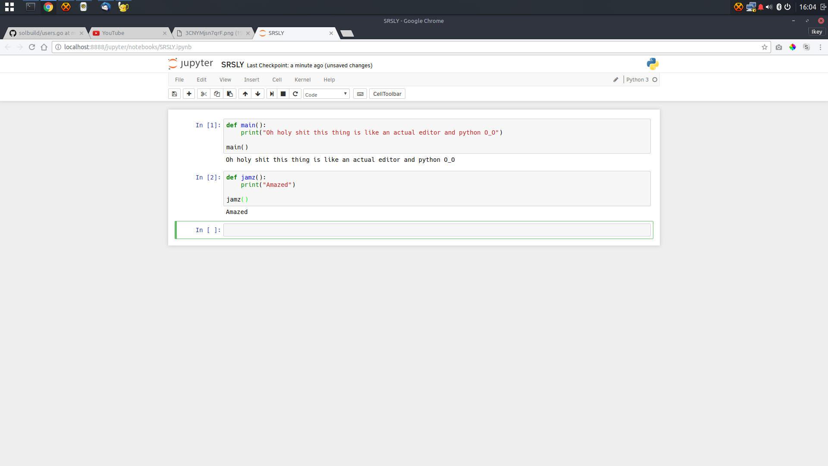
Task: Open power menu in system tray
Action: pyautogui.click(x=787, y=7)
